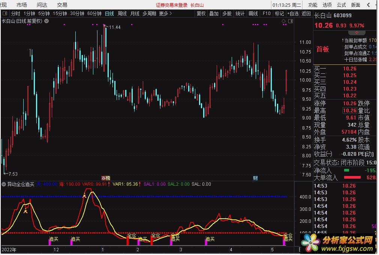Click the 换手 value 4.62%
This screenshot has height=255, width=379.
tap(349, 140)
